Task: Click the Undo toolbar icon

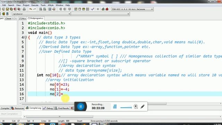Action: click(31, 9)
